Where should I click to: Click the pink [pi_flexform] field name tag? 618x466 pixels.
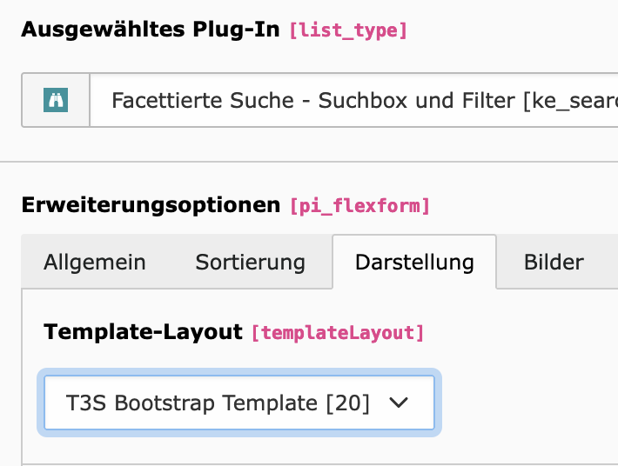(x=359, y=206)
